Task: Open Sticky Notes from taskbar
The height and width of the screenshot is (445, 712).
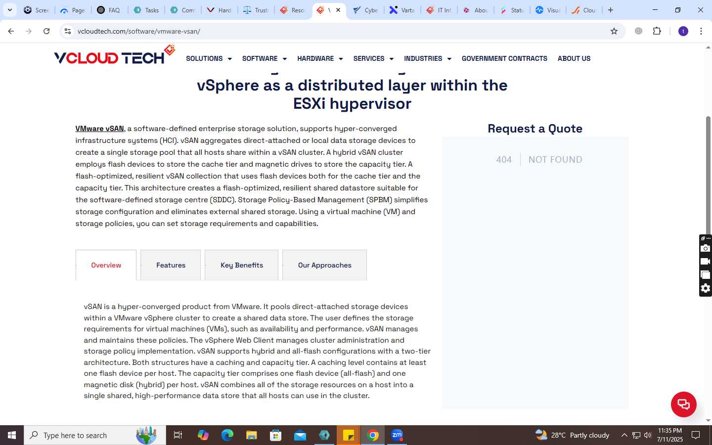Action: [x=349, y=435]
